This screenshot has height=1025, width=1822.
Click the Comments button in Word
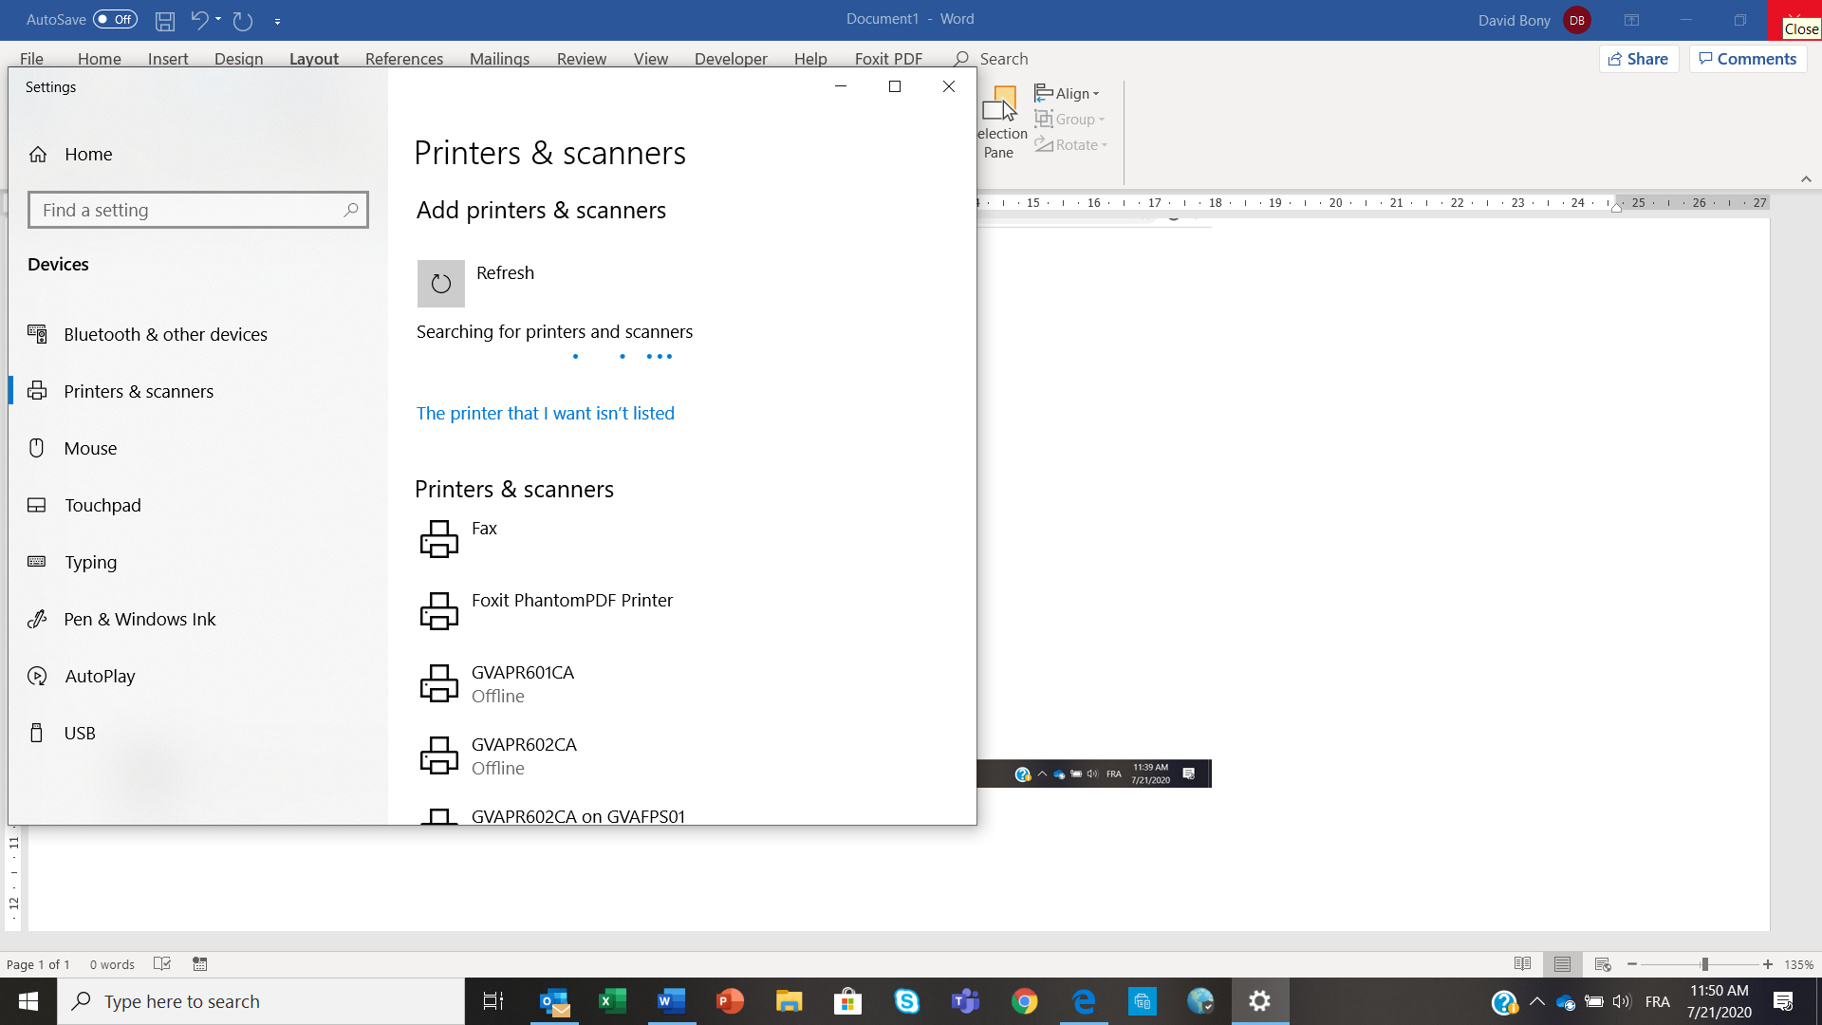1748,59
